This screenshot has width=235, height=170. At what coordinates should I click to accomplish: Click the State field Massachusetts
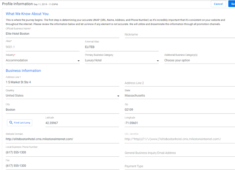180,96
